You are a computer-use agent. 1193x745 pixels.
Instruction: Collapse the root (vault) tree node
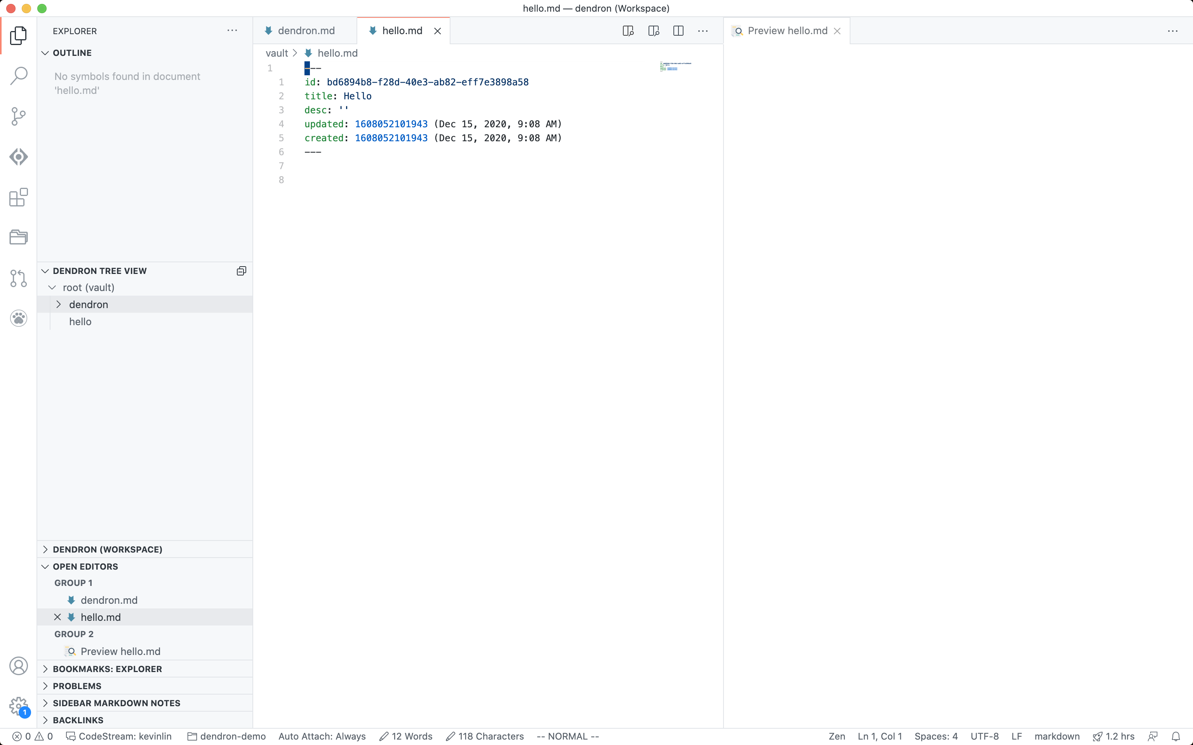pyautogui.click(x=52, y=288)
